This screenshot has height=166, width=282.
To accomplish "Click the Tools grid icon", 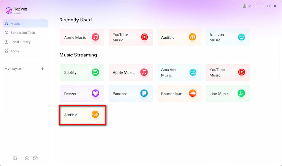I will (x=6, y=51).
